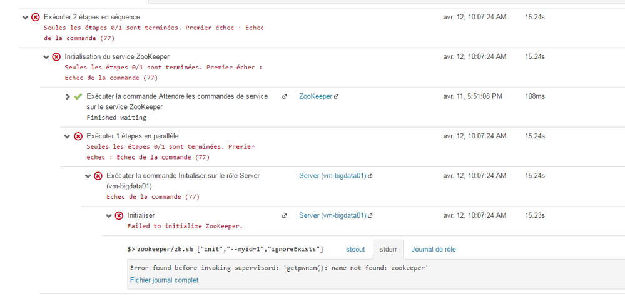Click the external-link icon right of the ZooKeeper link
This screenshot has width=625, height=296.
[337, 96]
